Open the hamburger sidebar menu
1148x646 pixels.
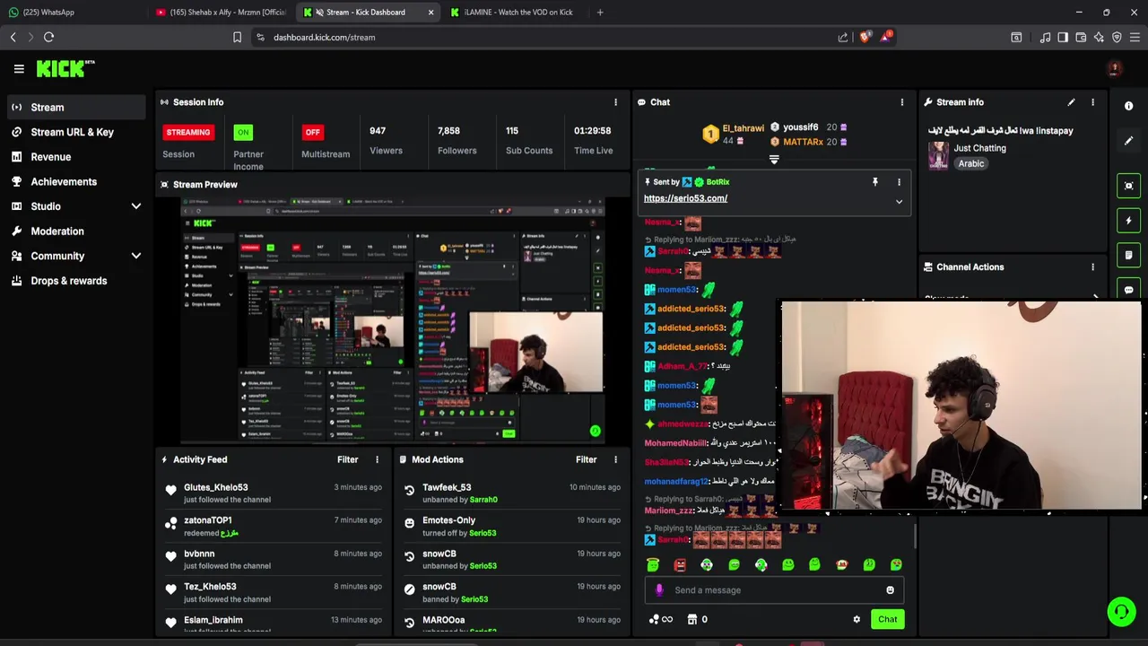[19, 68]
